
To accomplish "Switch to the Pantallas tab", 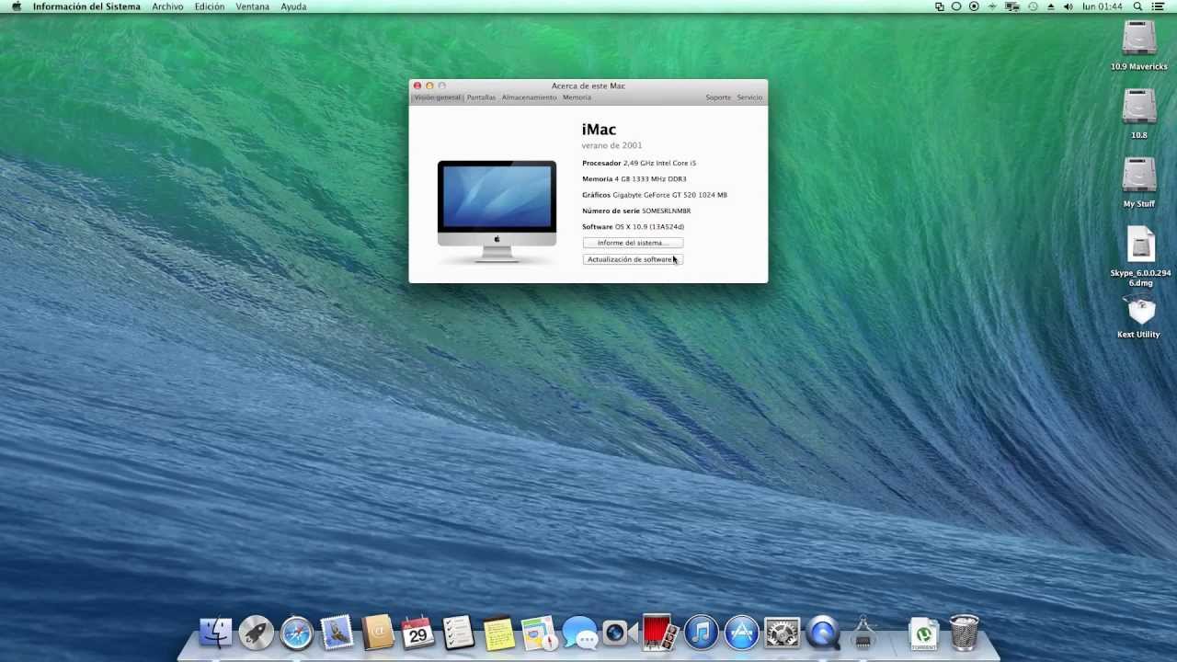I will pos(481,97).
